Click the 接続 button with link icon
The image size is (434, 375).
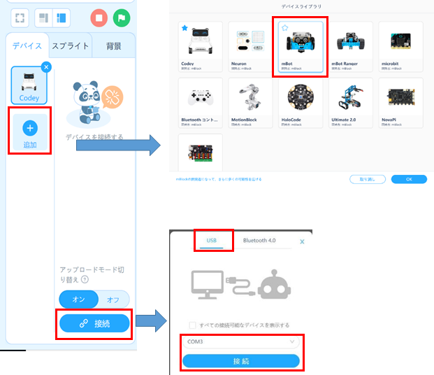click(94, 323)
